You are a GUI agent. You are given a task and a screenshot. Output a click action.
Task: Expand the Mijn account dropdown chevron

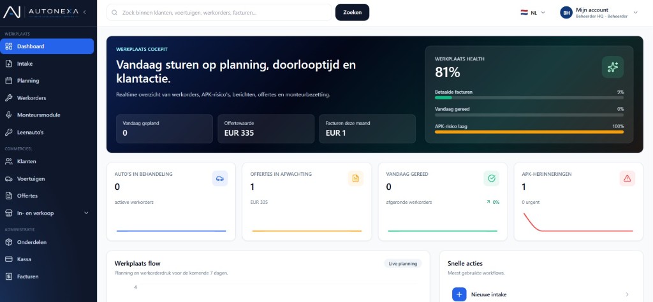[x=636, y=13]
